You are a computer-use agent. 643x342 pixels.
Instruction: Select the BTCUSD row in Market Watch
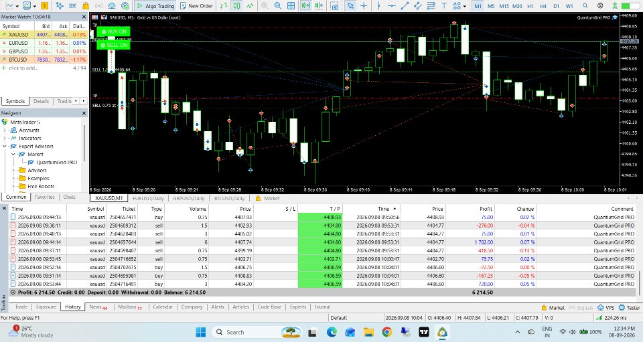44,60
